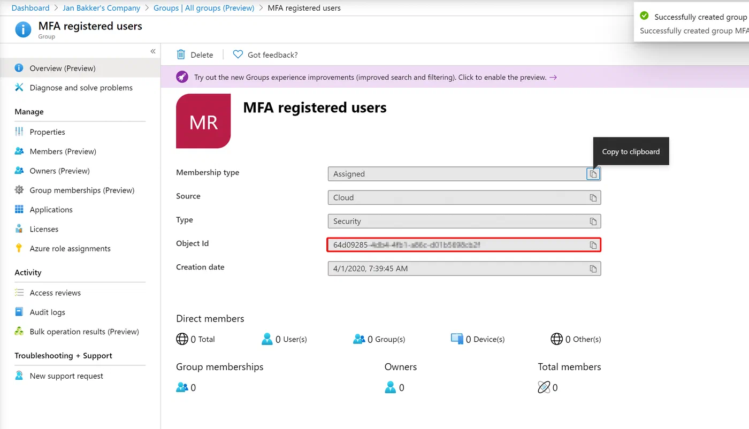Go to Dashboard breadcrumb

click(30, 8)
